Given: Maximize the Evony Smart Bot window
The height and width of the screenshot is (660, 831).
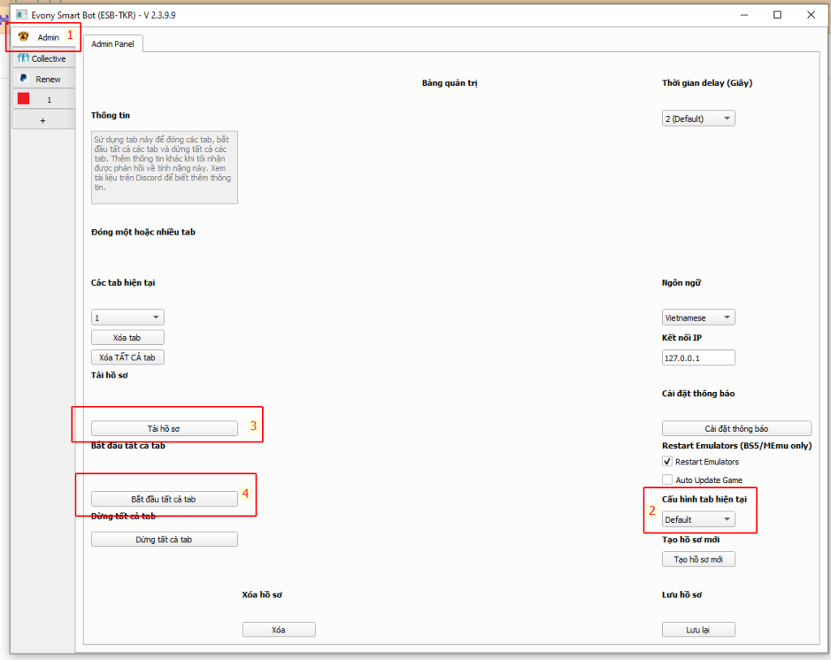Looking at the screenshot, I should (777, 15).
